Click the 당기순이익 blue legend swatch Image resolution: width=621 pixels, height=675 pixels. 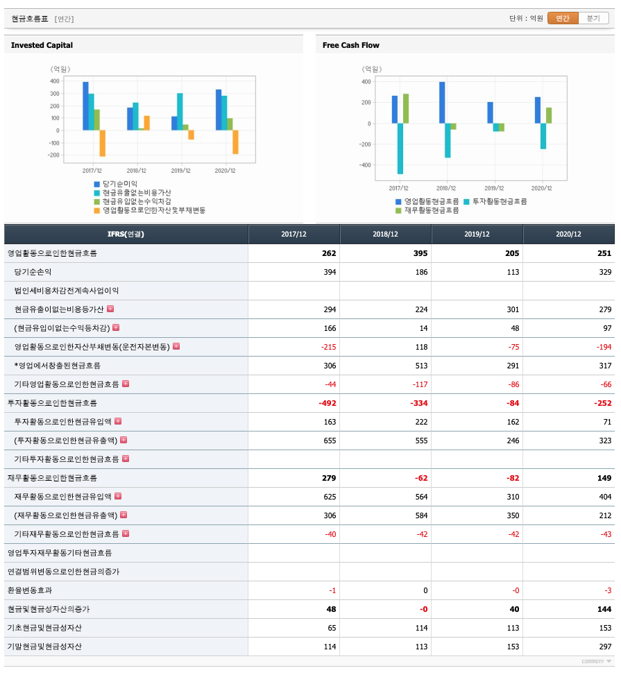[x=97, y=185]
